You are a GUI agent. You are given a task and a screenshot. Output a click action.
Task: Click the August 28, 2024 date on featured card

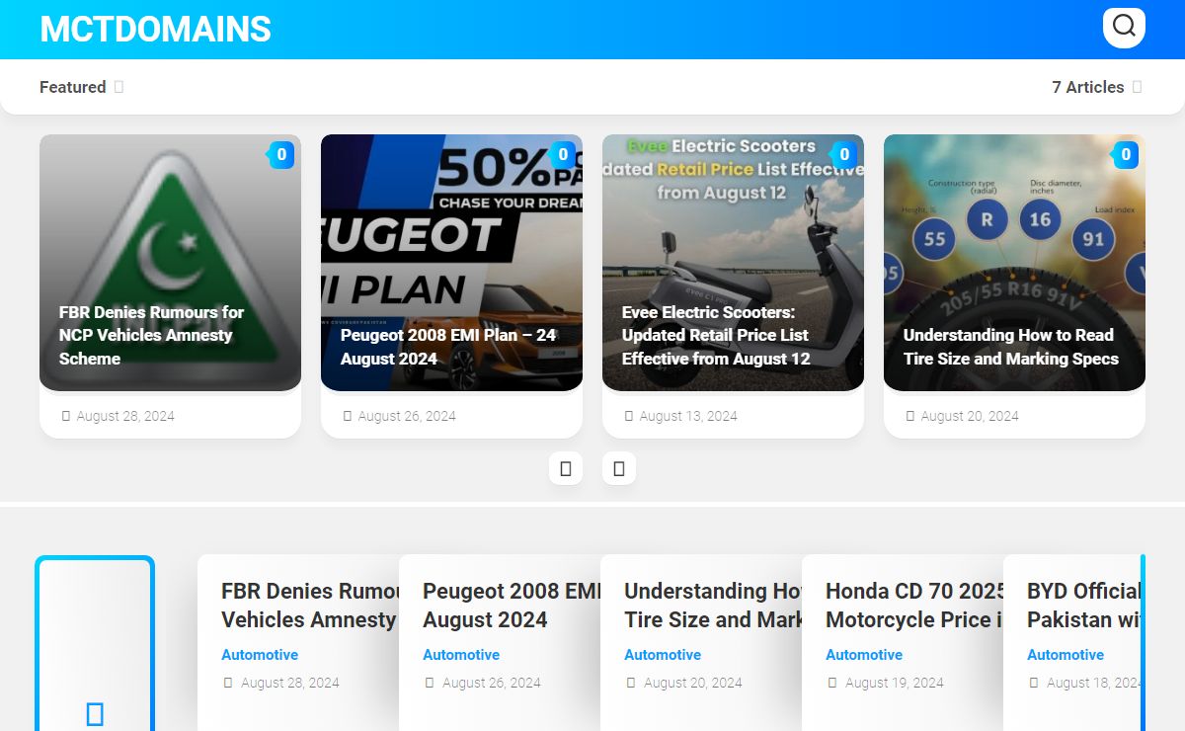(125, 416)
